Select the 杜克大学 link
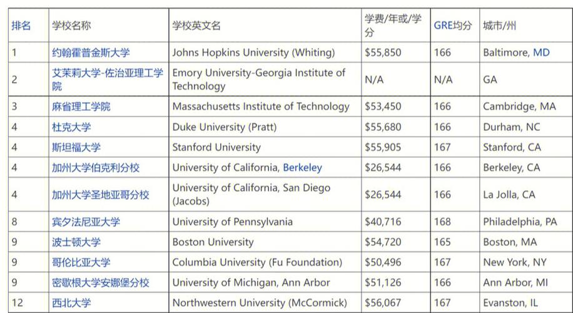Image resolution: width=573 pixels, height=313 pixels. click(71, 127)
